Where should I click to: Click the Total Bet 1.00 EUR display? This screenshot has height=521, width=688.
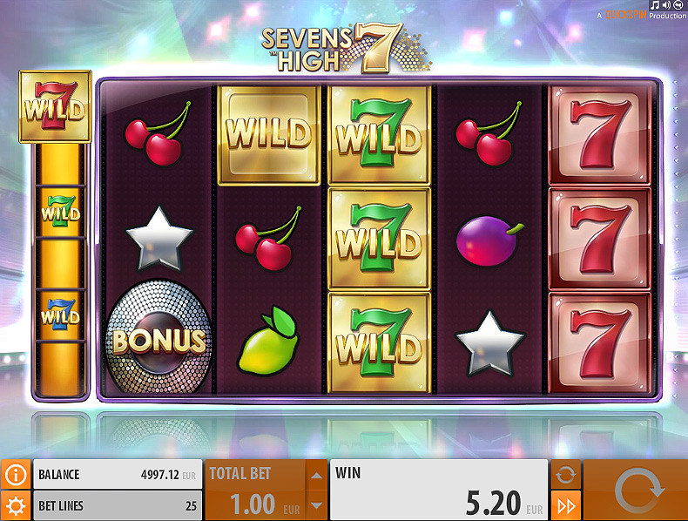coord(255,491)
